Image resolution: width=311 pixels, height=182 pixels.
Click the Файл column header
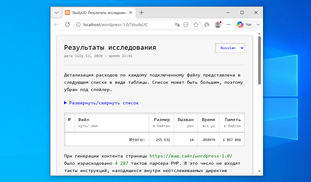click(x=112, y=122)
